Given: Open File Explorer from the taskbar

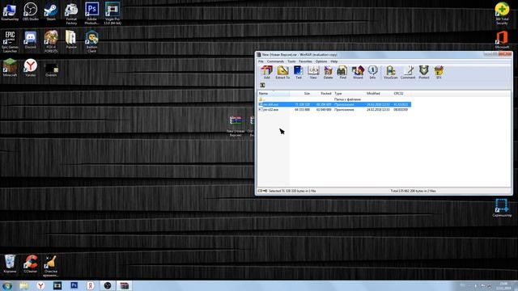Looking at the screenshot, I should [23, 285].
